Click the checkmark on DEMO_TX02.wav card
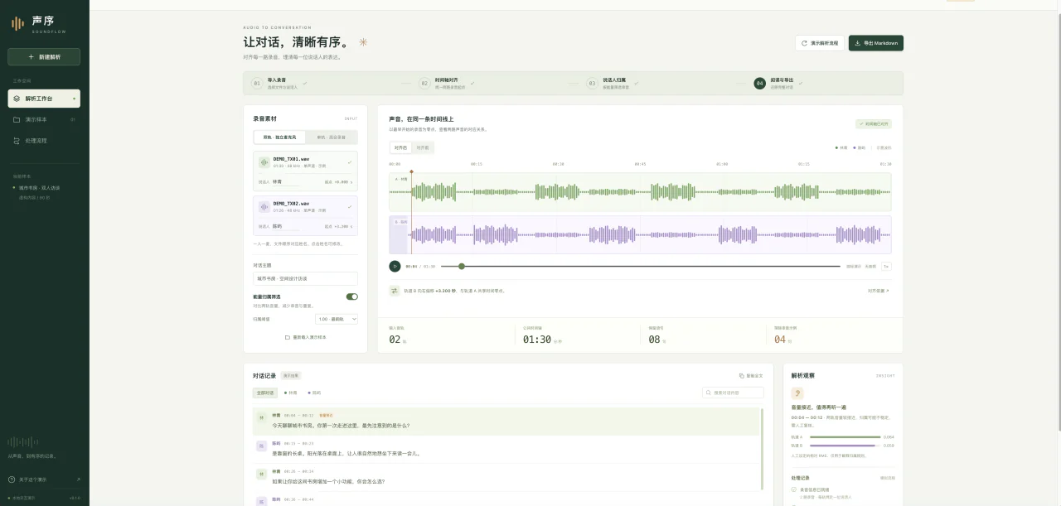1061x506 pixels. (349, 205)
